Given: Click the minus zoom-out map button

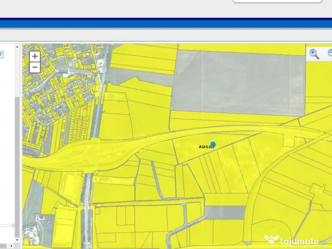Looking at the screenshot, I should tap(35, 68).
